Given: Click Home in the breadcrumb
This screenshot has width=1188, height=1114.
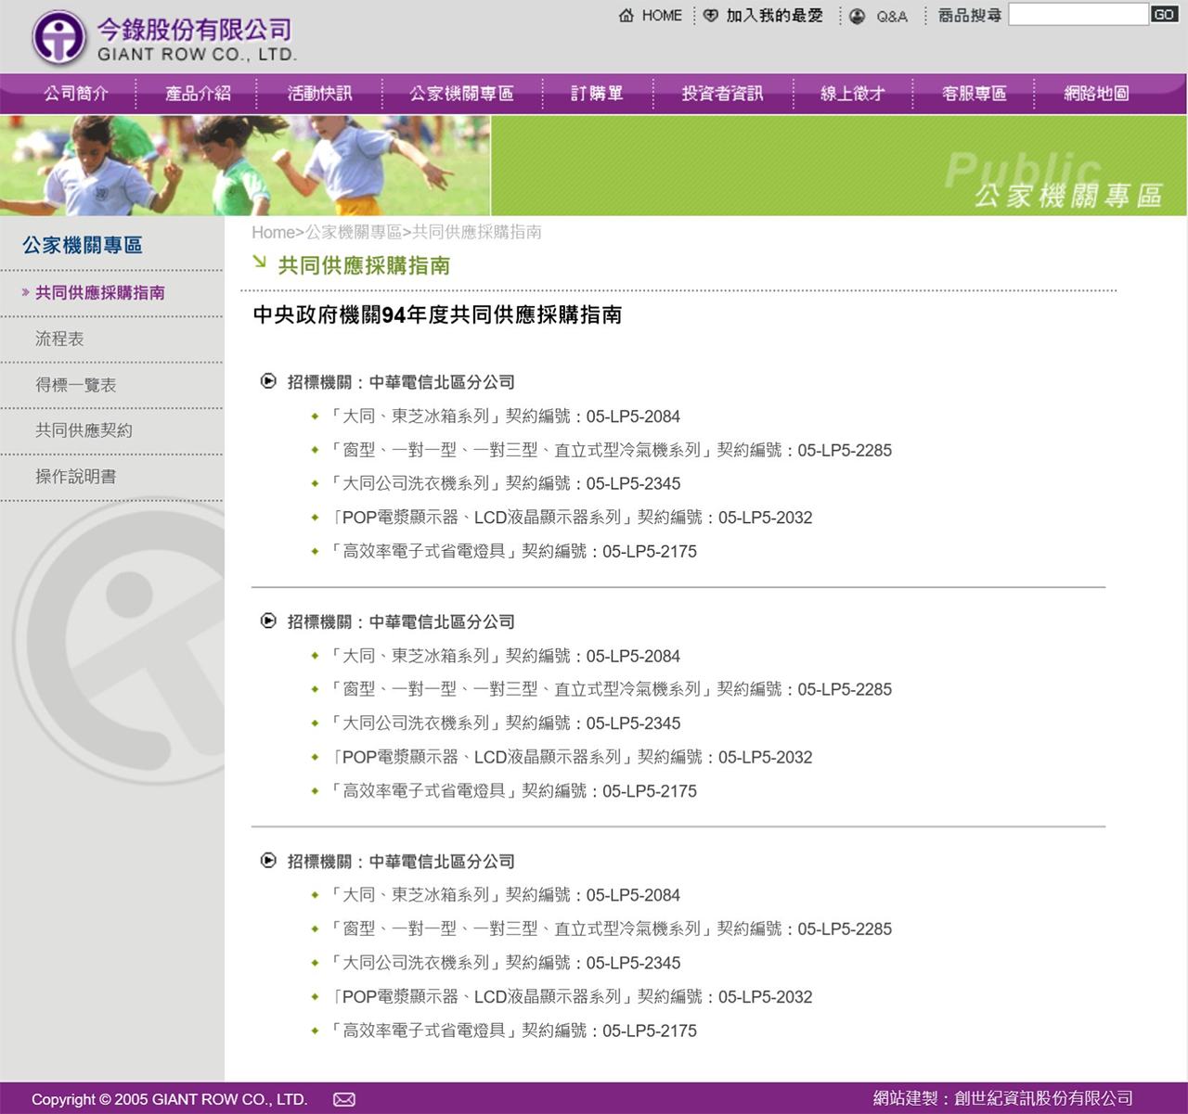Looking at the screenshot, I should point(273,232).
